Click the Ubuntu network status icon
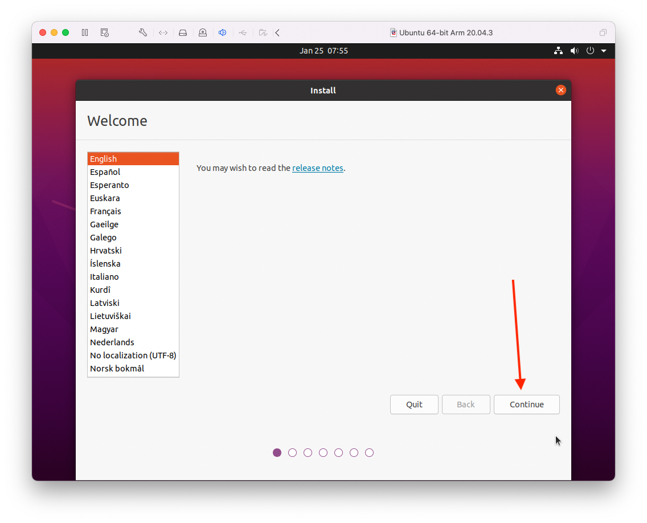 coord(558,51)
